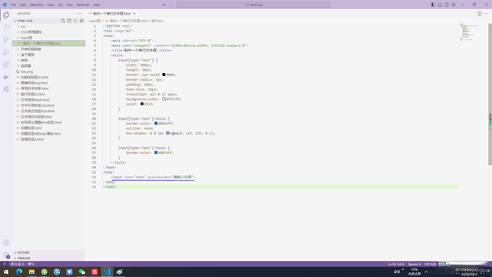
Task: Open Microsoft Edge from the taskbar
Action: click(x=19, y=272)
